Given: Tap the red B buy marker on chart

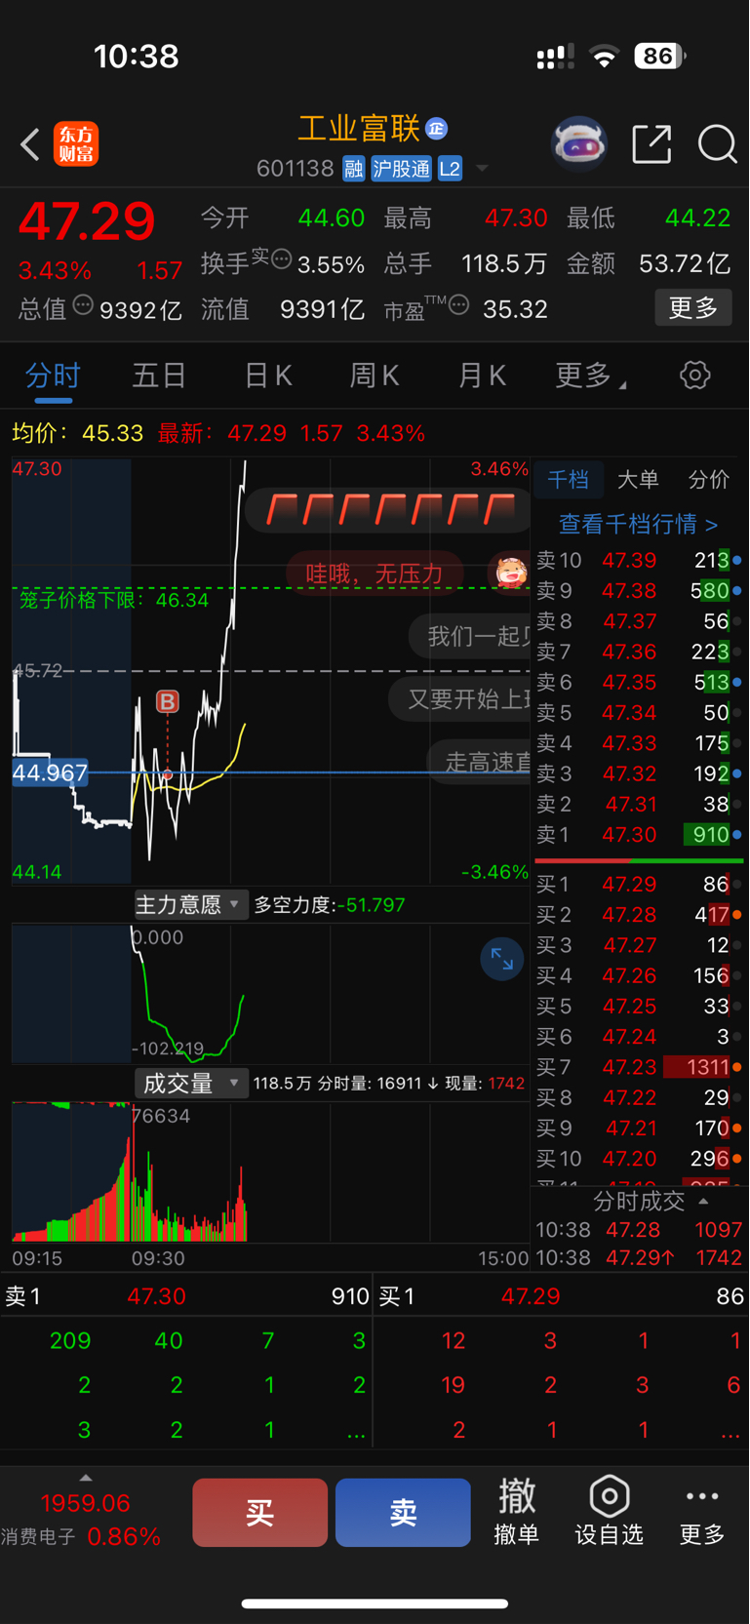Looking at the screenshot, I should [168, 701].
